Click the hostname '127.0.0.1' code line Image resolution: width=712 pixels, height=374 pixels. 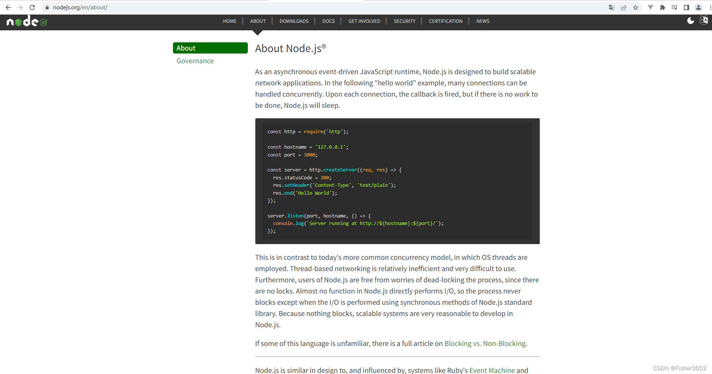click(x=308, y=147)
